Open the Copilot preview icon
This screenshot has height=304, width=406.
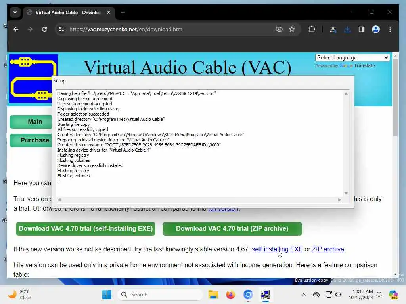[x=393, y=294]
